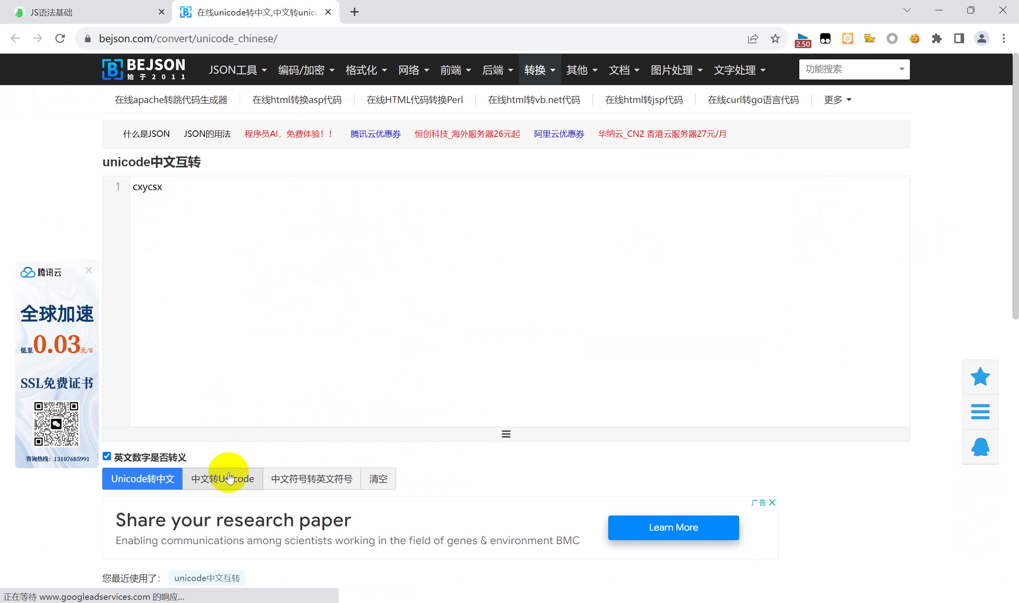Open the 其他 menu

(x=582, y=70)
